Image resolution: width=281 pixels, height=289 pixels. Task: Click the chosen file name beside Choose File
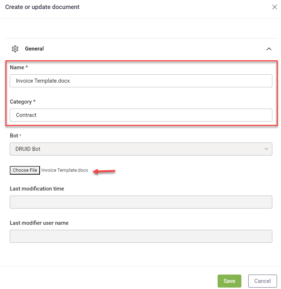click(65, 170)
